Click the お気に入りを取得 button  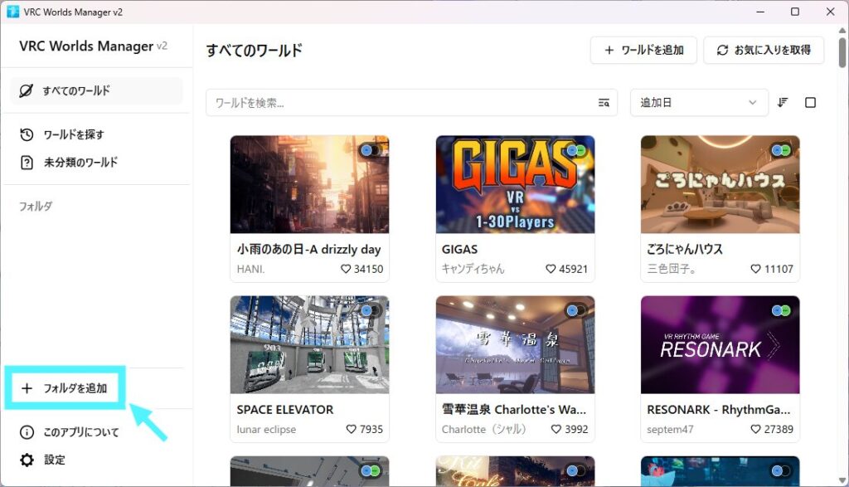763,50
